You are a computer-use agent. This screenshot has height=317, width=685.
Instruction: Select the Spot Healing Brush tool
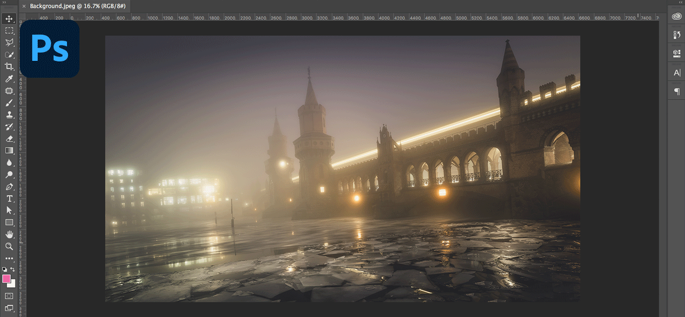(x=9, y=91)
